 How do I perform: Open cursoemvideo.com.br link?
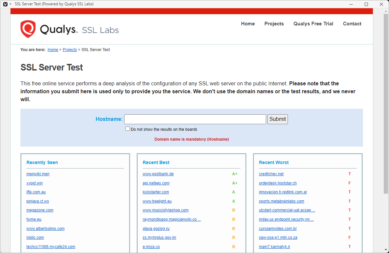278,228
